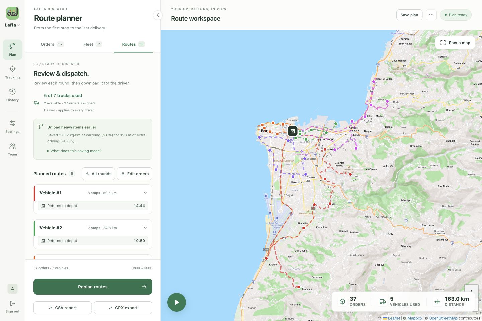Click the '163.0 km' distance value

[457, 299]
